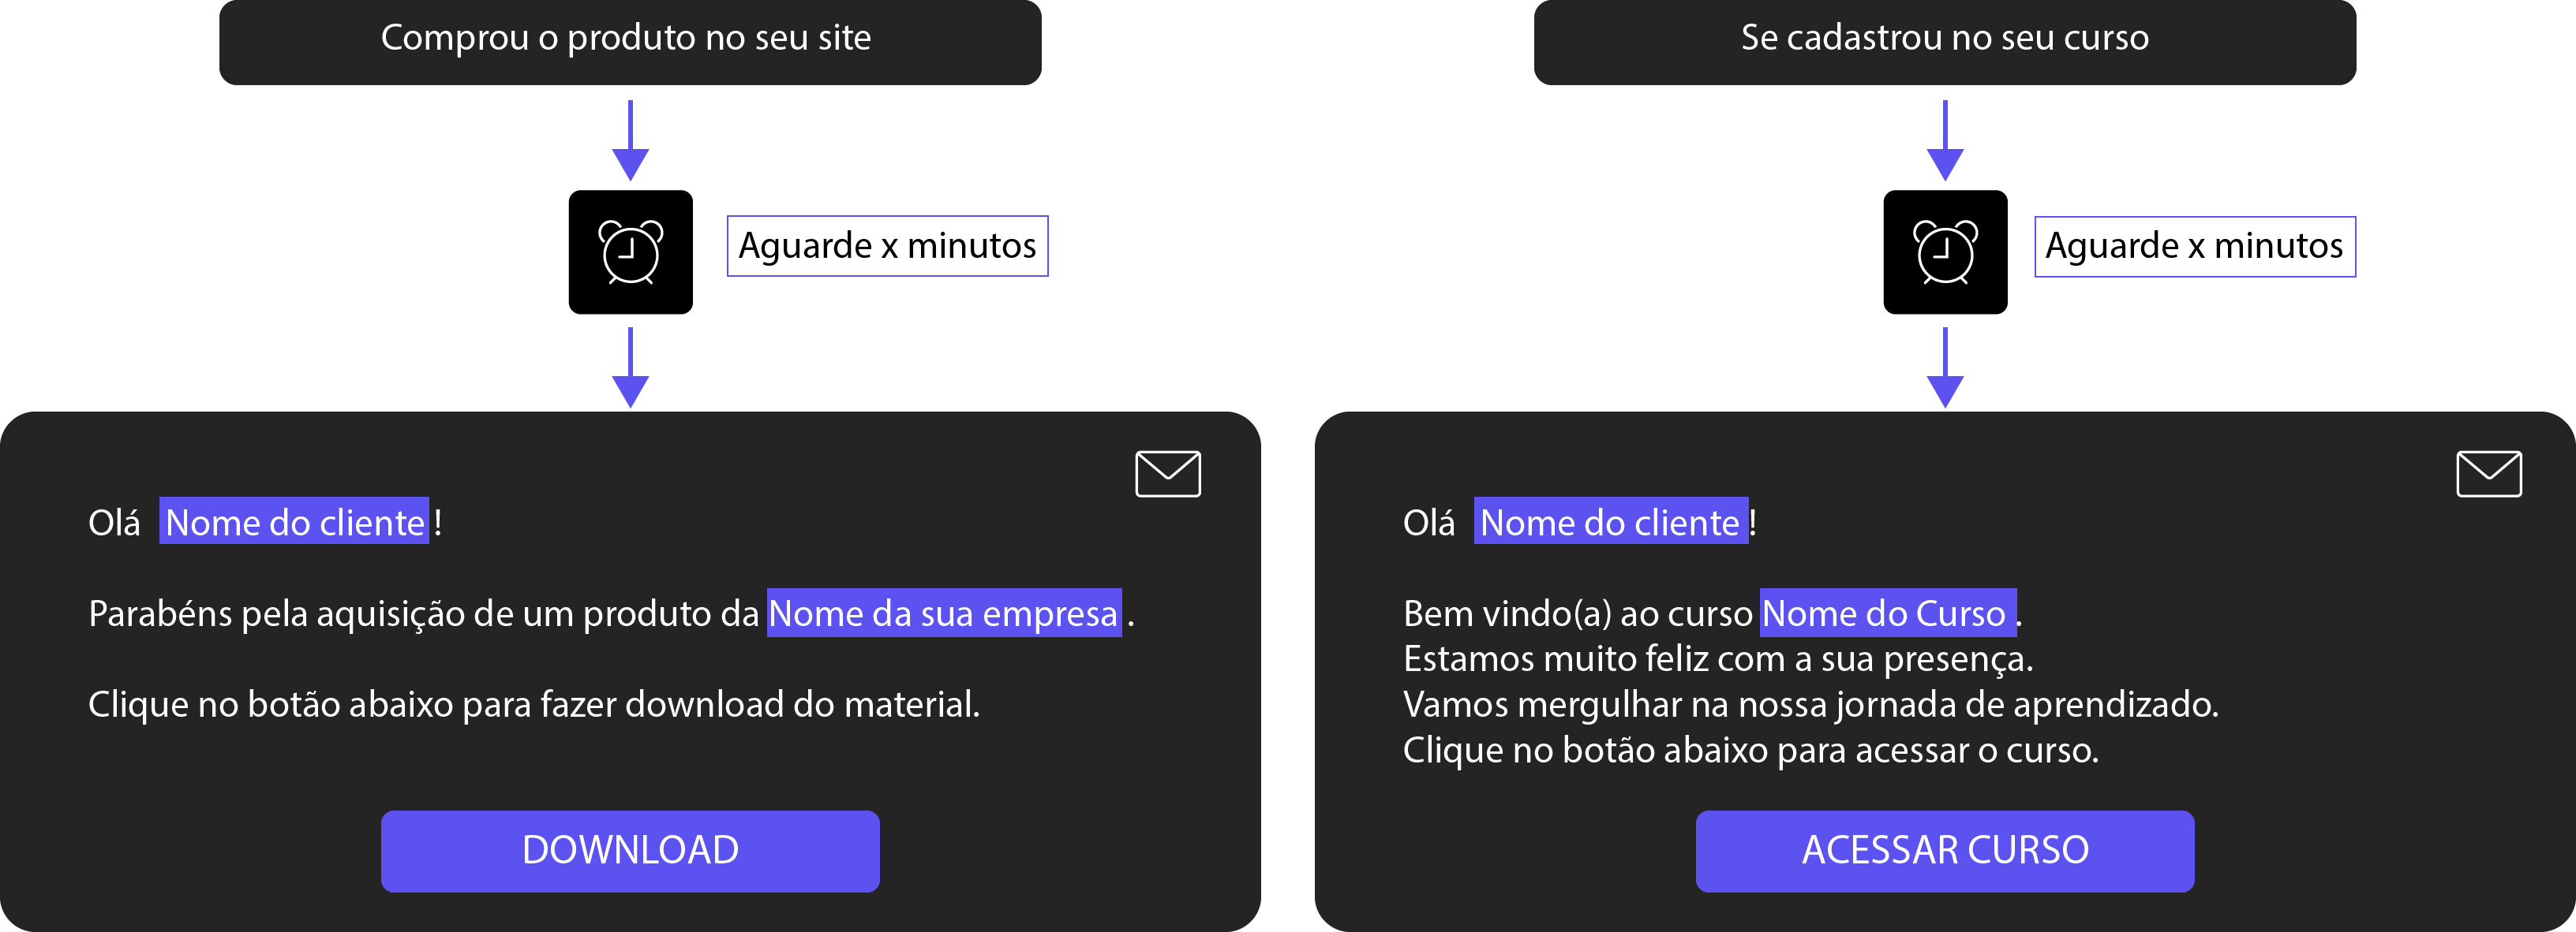Screen dimensions: 2576x932
Task: Click the line 'Estamos muito feliz com a sua presença'
Action: pos(1718,659)
